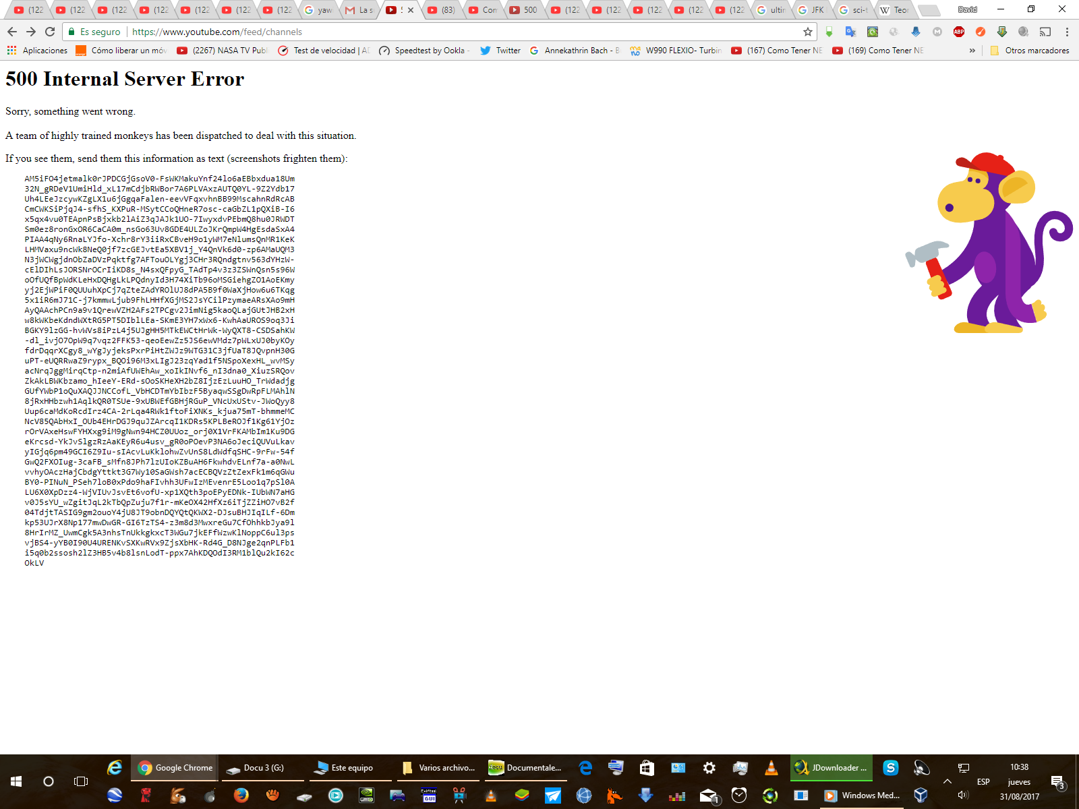Switch to the Wikipedia tab
Viewport: 1079px width, 809px height.
(x=894, y=10)
